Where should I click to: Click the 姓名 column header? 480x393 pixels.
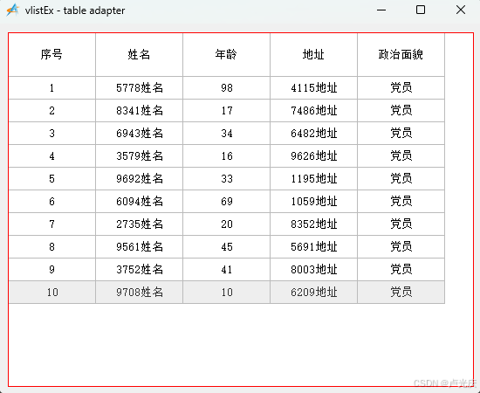(x=140, y=54)
